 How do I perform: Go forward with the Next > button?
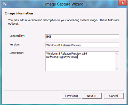point(92,96)
